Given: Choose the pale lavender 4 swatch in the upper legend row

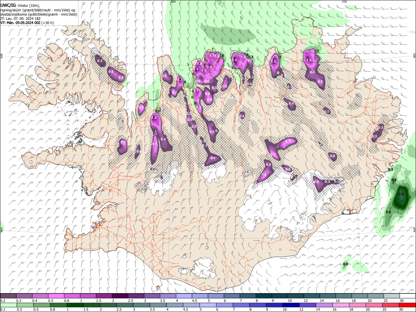Looking at the screenshot, I should [183, 296].
